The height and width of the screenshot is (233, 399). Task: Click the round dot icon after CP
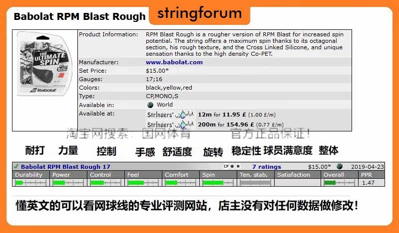coord(232,166)
